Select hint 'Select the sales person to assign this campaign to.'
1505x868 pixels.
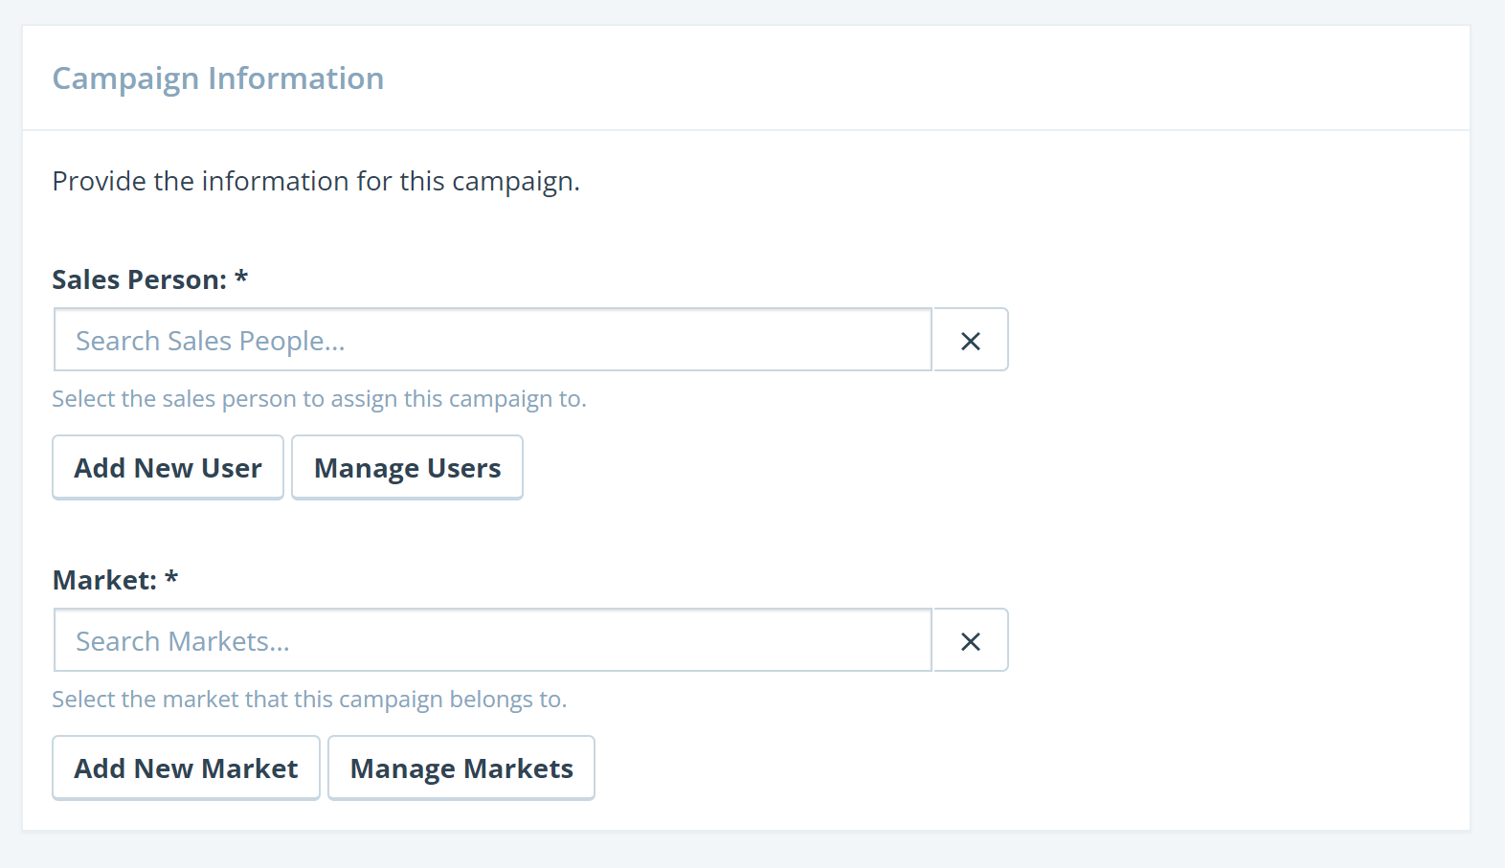[x=319, y=399]
